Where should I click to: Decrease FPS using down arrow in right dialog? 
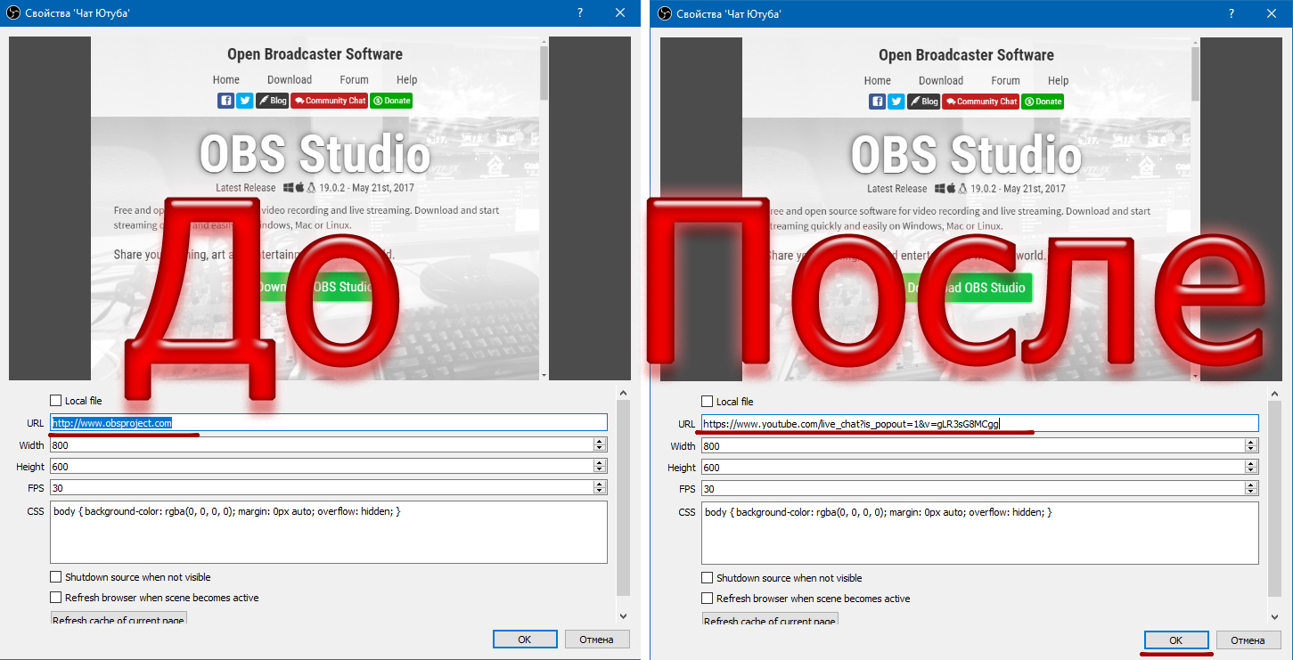point(1251,492)
